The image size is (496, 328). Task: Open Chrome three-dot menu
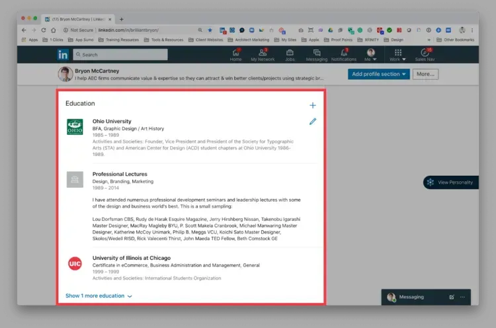472,30
